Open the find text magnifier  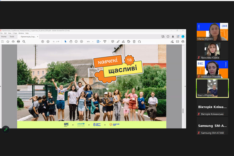point(24,42)
